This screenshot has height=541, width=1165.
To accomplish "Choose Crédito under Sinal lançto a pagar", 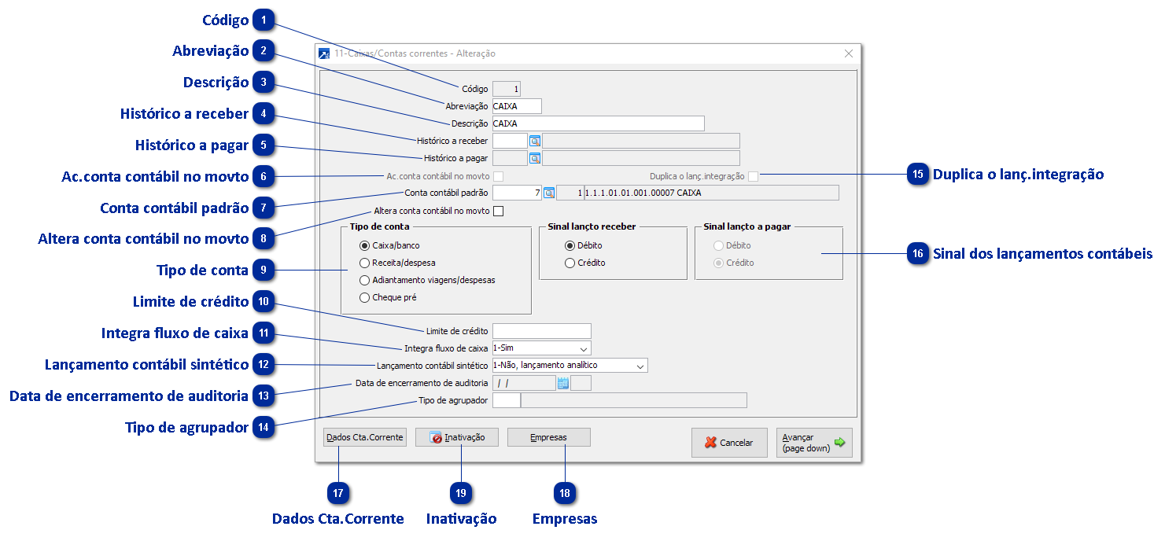I will point(718,263).
